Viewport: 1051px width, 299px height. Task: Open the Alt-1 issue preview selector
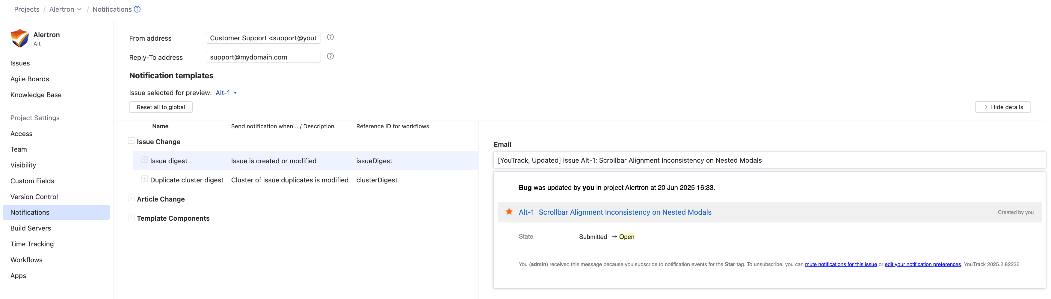point(226,92)
